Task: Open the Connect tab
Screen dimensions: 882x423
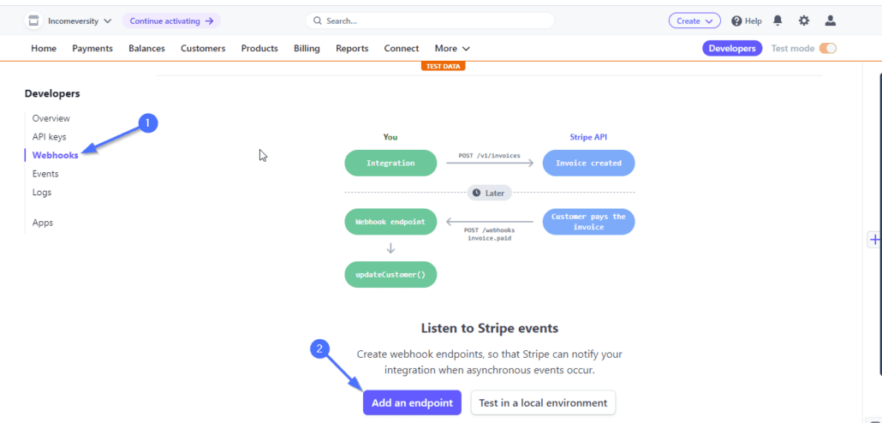Action: tap(402, 48)
